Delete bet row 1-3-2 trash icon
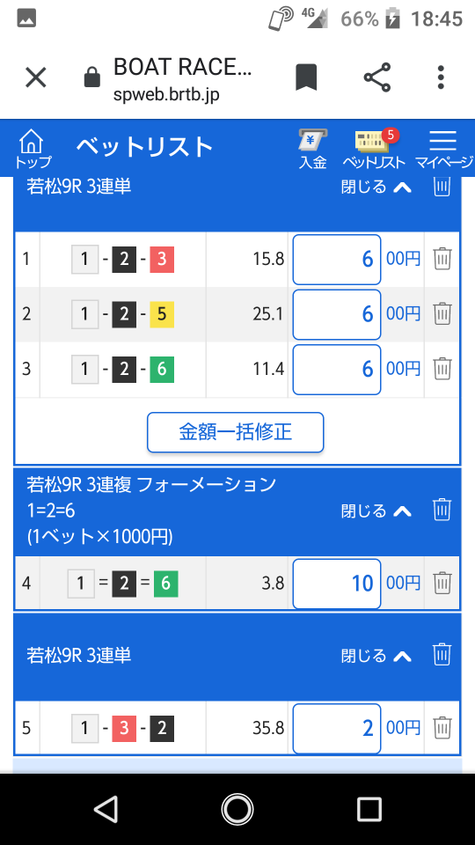 (442, 728)
